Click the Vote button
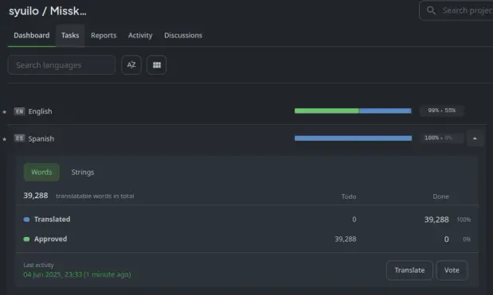The height and width of the screenshot is (295, 493). click(452, 270)
